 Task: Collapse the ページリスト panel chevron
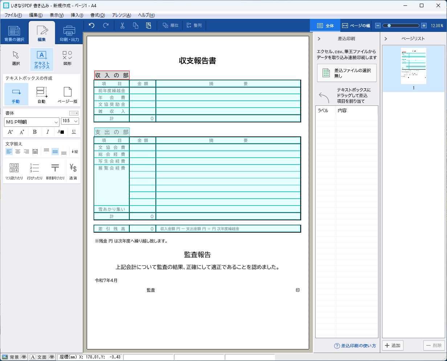point(386,38)
